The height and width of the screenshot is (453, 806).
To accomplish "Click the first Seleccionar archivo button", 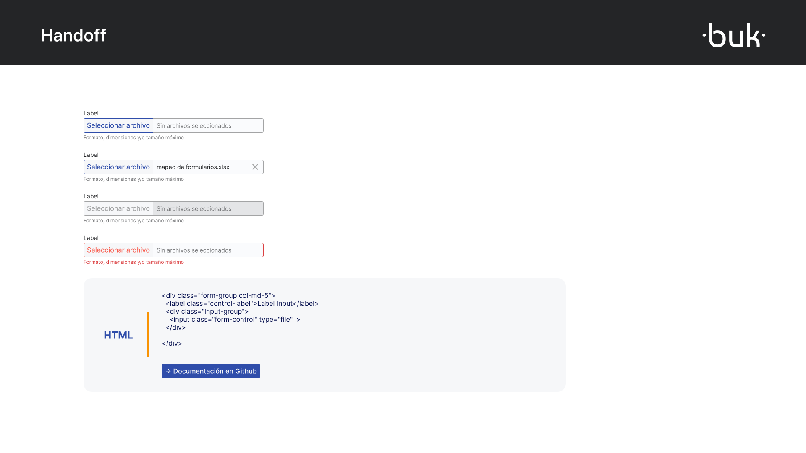I will point(118,125).
